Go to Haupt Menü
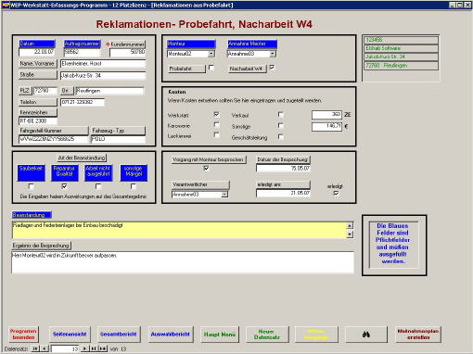This screenshot has width=473, height=354. [220, 335]
